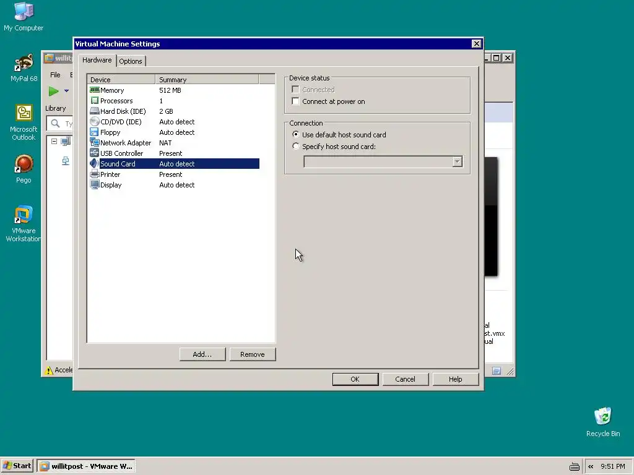The width and height of the screenshot is (634, 475).
Task: Confirm settings with OK button
Action: [355, 379]
